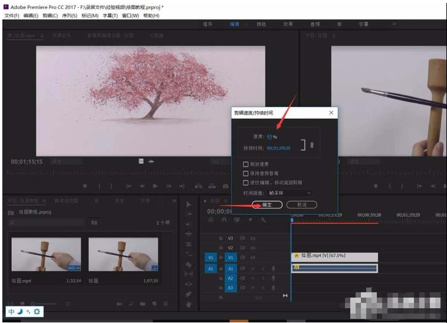Click the 取消 button
The height and width of the screenshot is (323, 447).
coord(301,205)
